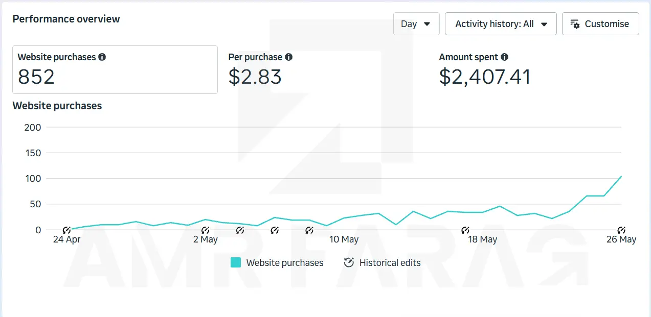Screen dimensions: 651x317
Task: Click the historical edit marker on 4 May
Action: click(x=240, y=230)
